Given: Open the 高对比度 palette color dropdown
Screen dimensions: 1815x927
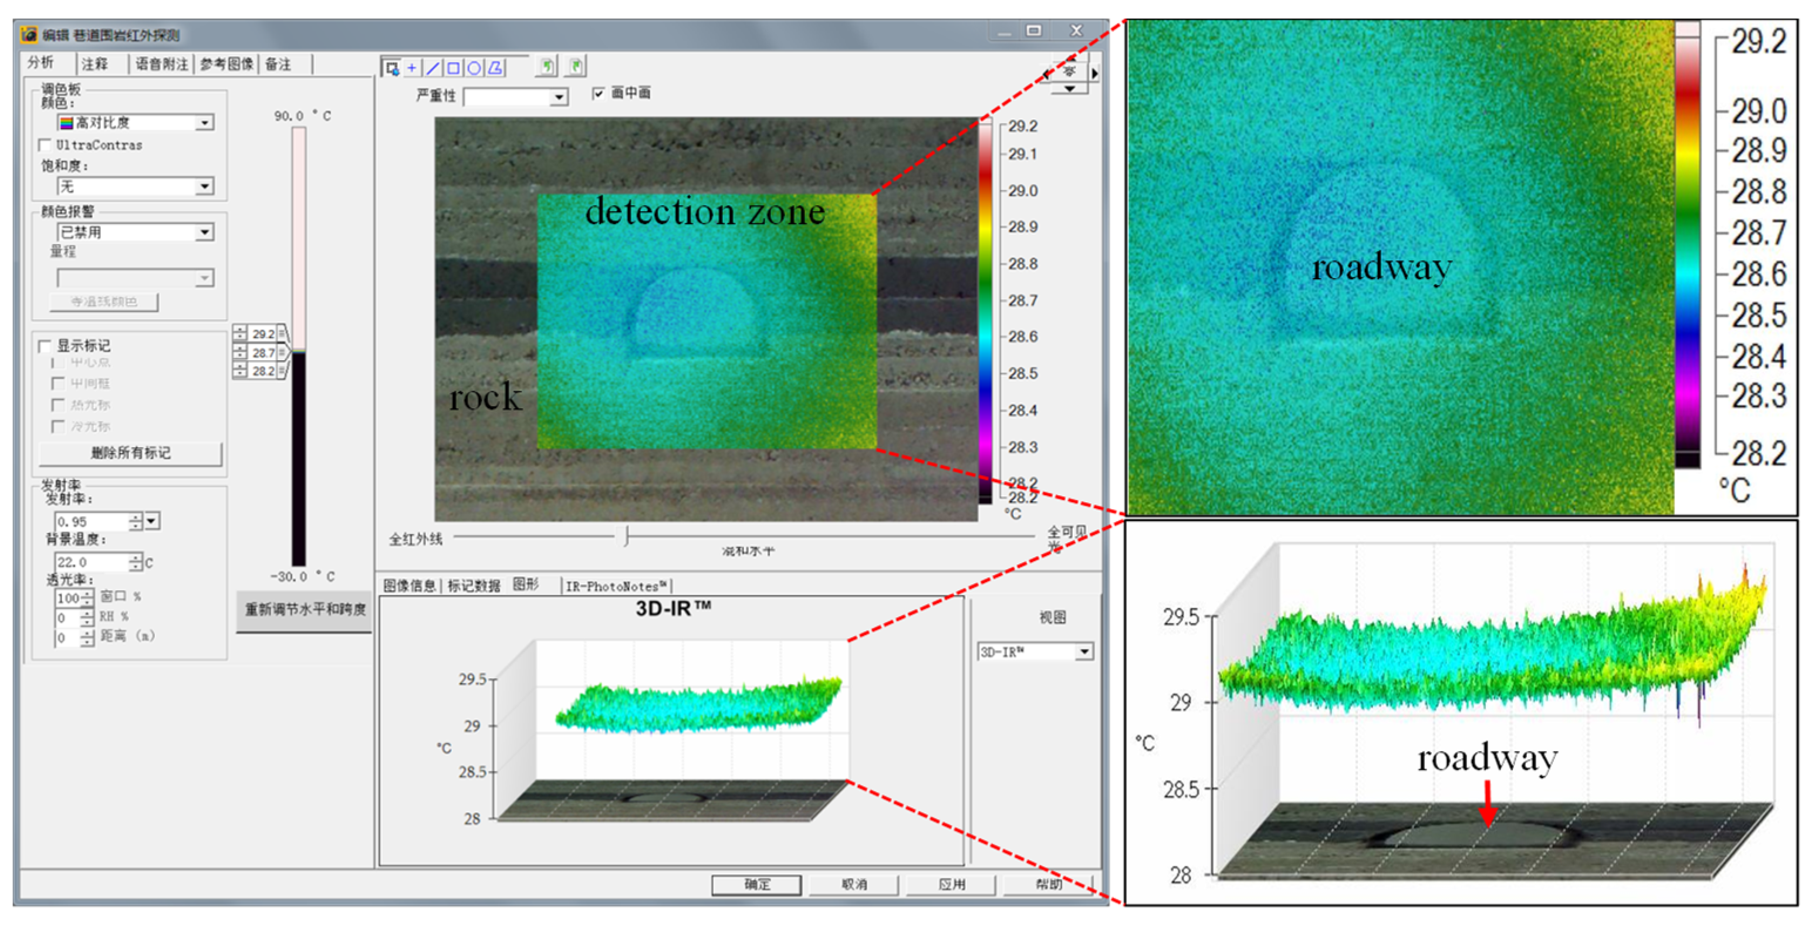Looking at the screenshot, I should pos(204,123).
